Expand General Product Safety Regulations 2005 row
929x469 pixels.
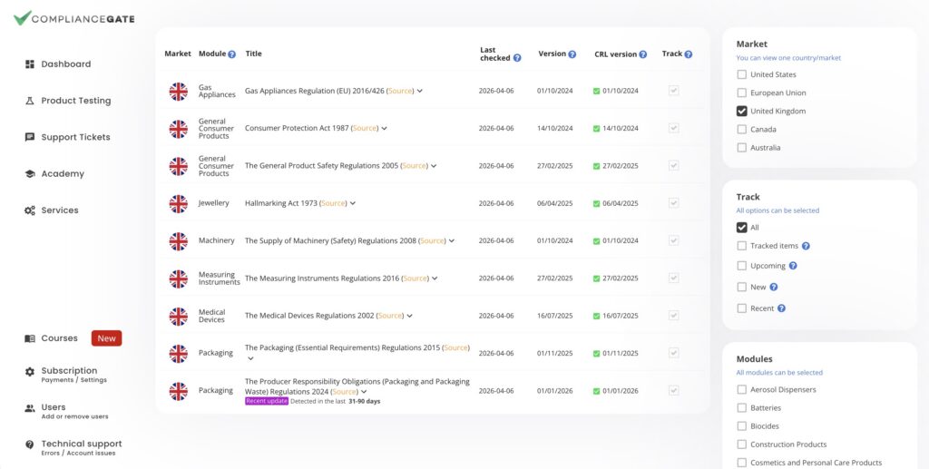click(x=434, y=166)
